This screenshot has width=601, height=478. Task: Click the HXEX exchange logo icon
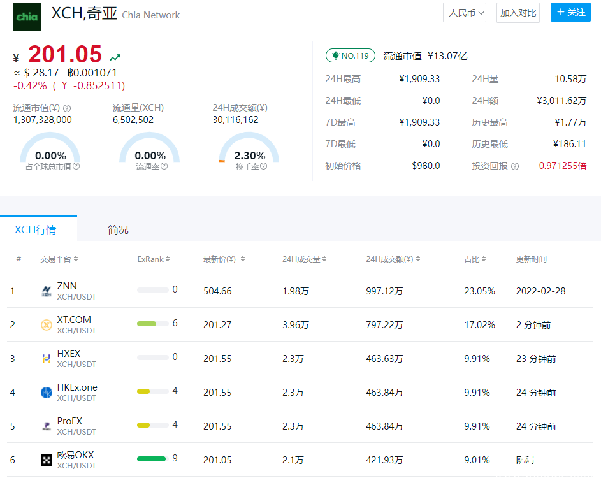click(46, 359)
